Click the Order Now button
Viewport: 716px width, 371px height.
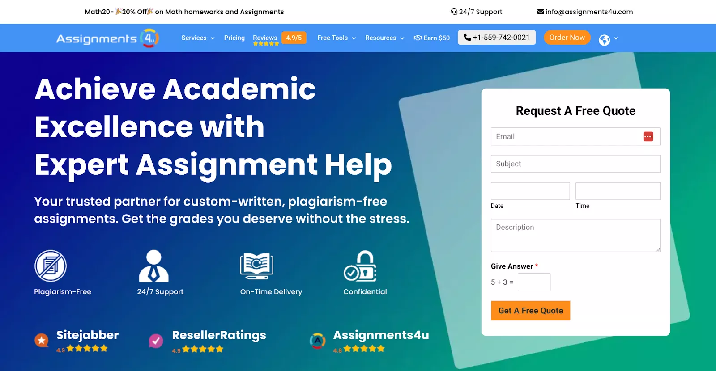(x=567, y=38)
